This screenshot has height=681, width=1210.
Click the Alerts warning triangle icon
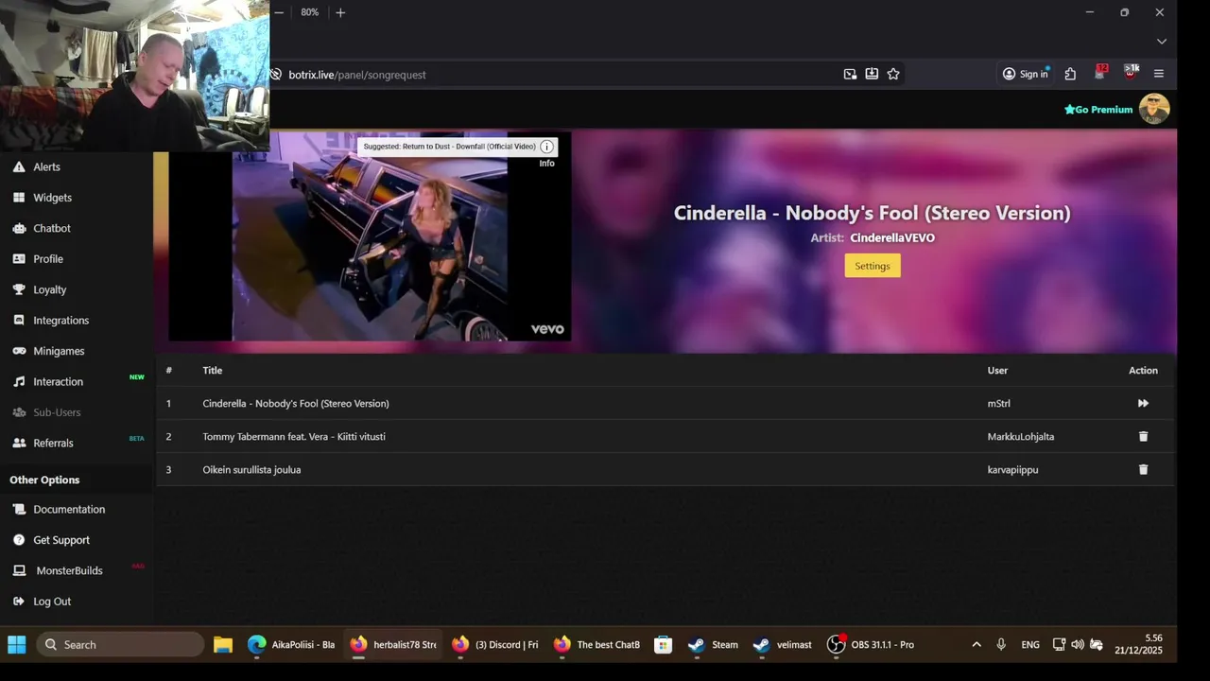(19, 166)
